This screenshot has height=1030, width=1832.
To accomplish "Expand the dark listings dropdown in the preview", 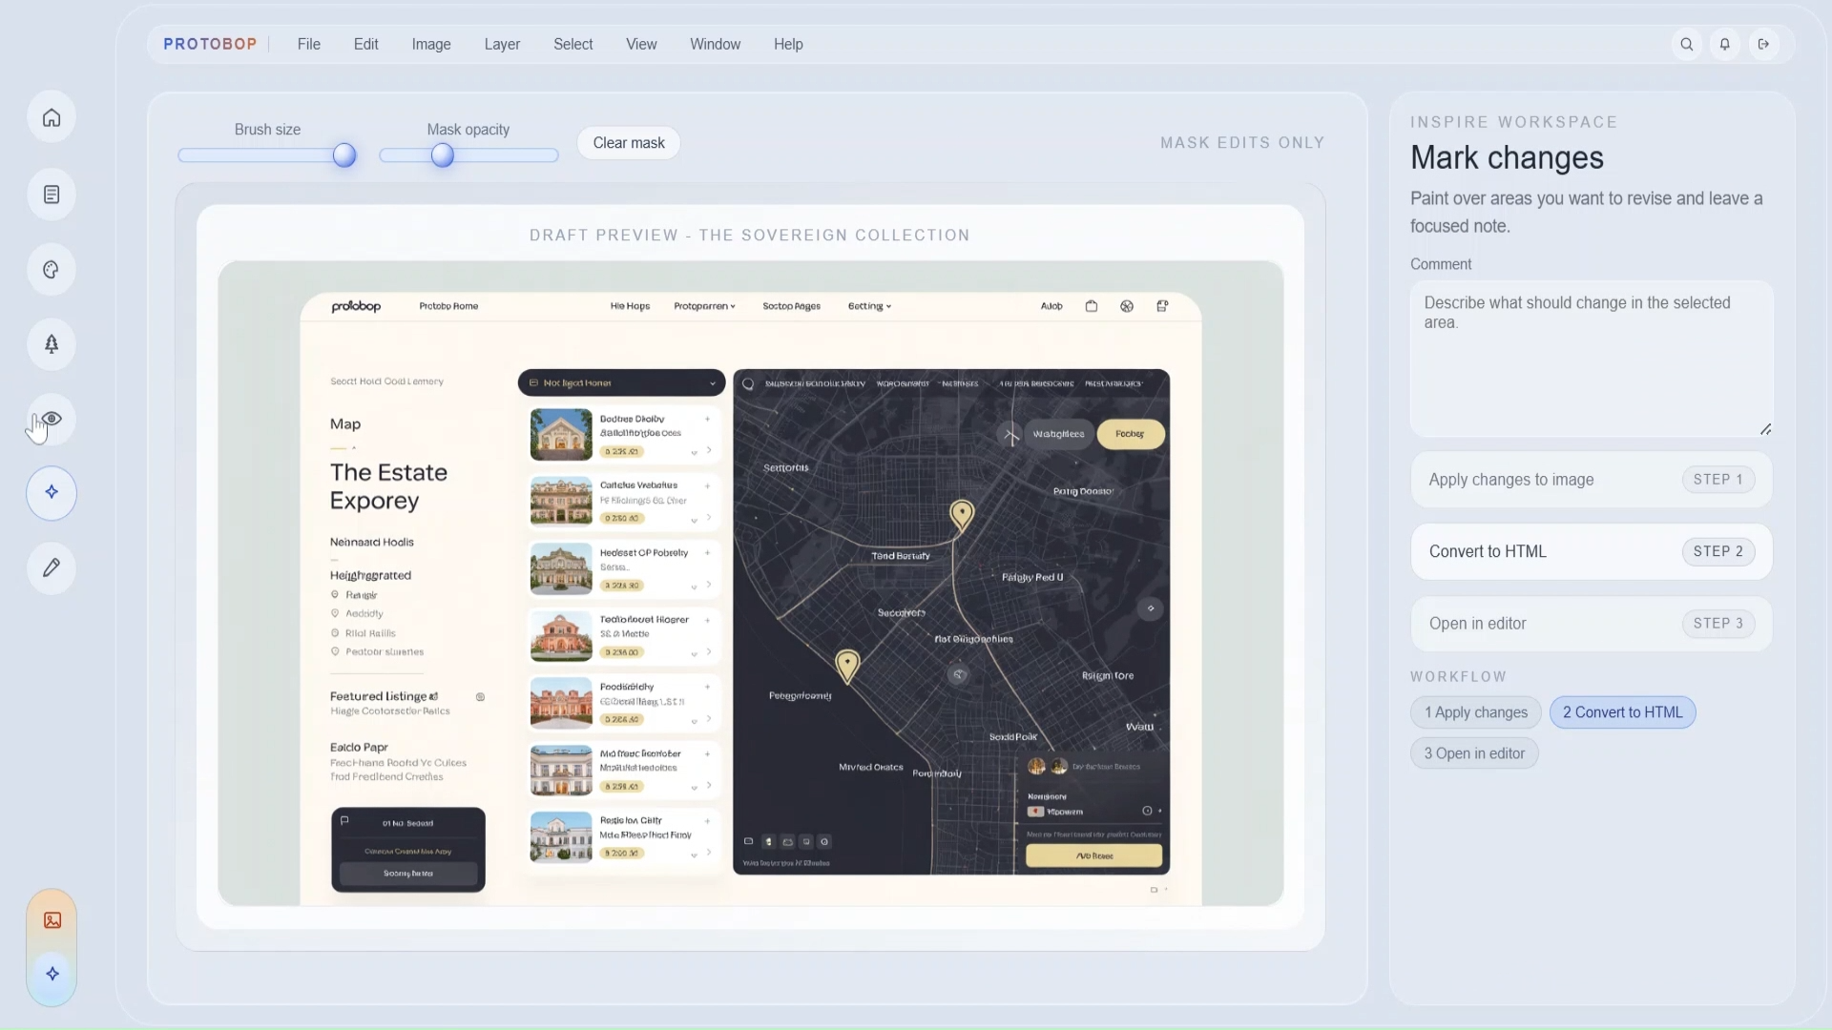I will (621, 383).
